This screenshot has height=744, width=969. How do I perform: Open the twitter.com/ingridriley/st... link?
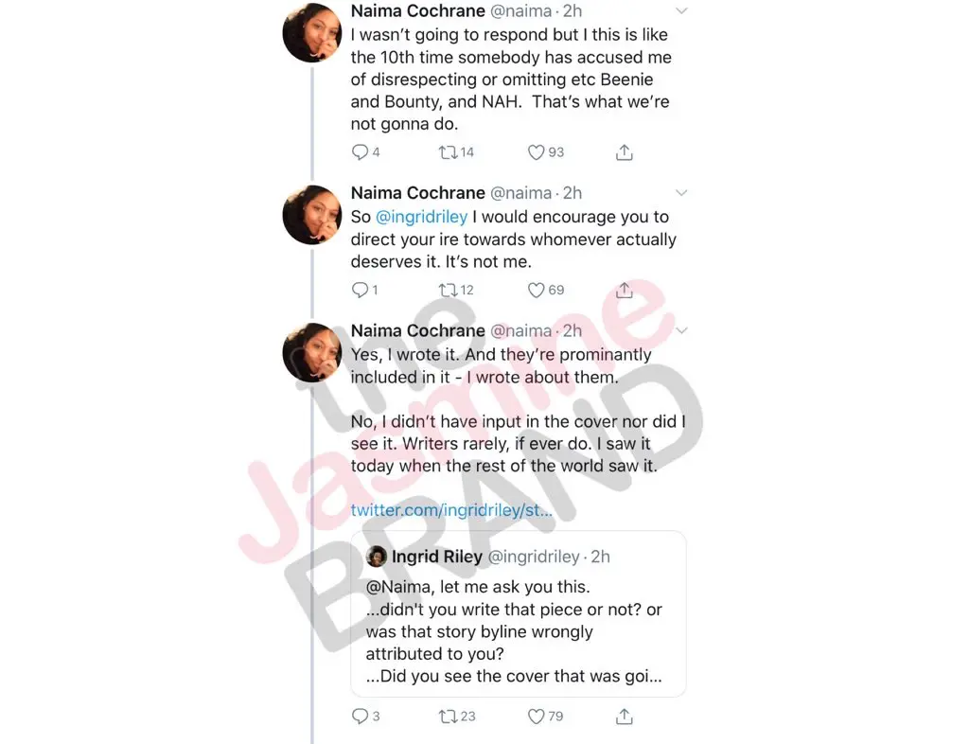(451, 510)
